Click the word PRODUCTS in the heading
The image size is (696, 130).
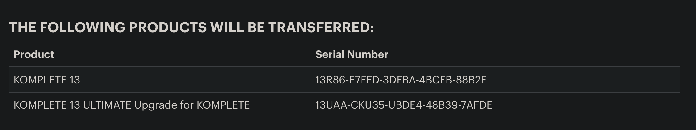(168, 28)
